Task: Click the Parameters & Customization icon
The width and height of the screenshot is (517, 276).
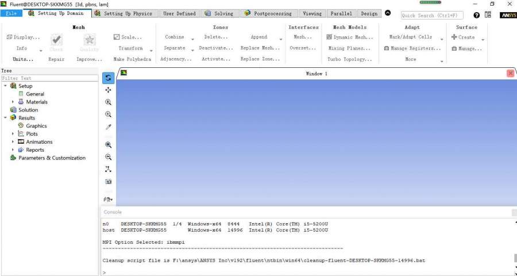Action: click(x=13, y=158)
